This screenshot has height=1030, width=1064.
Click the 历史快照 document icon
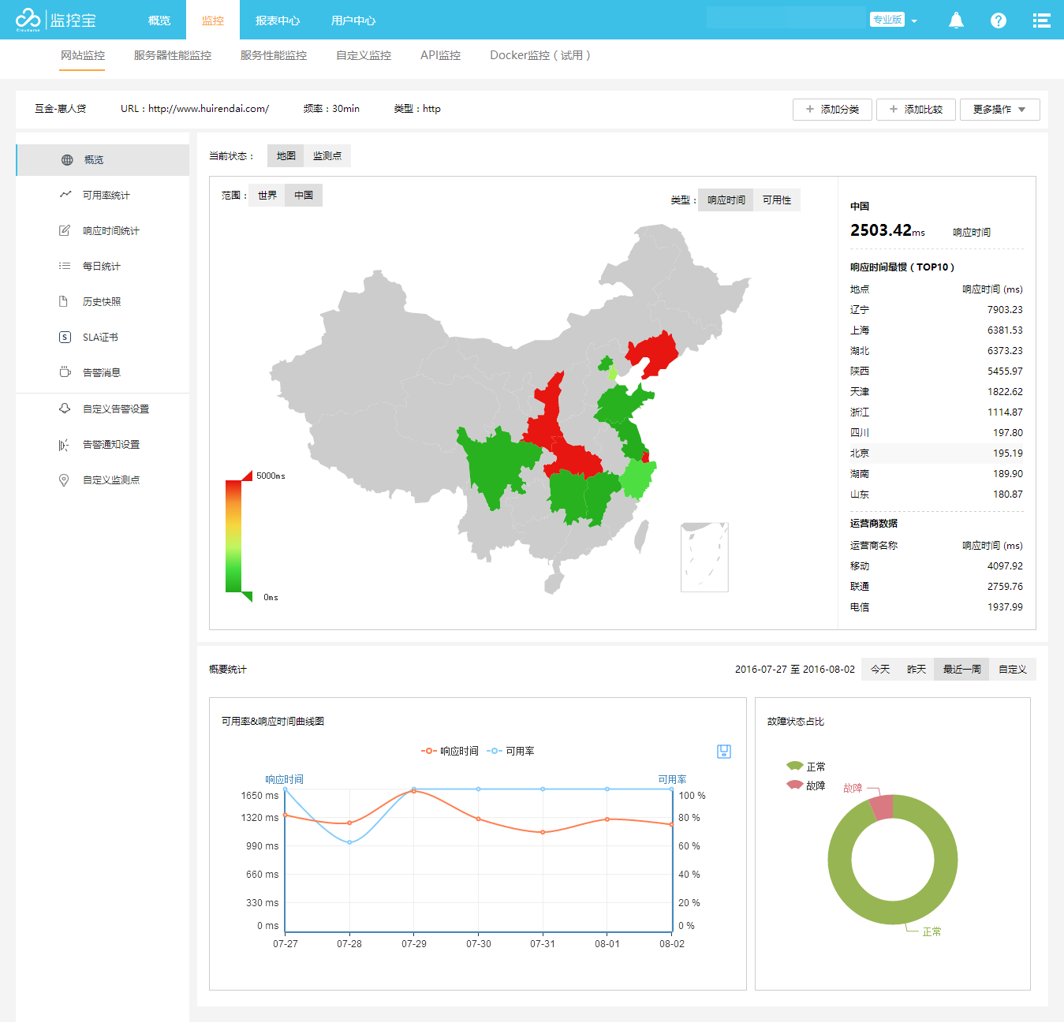pyautogui.click(x=64, y=302)
